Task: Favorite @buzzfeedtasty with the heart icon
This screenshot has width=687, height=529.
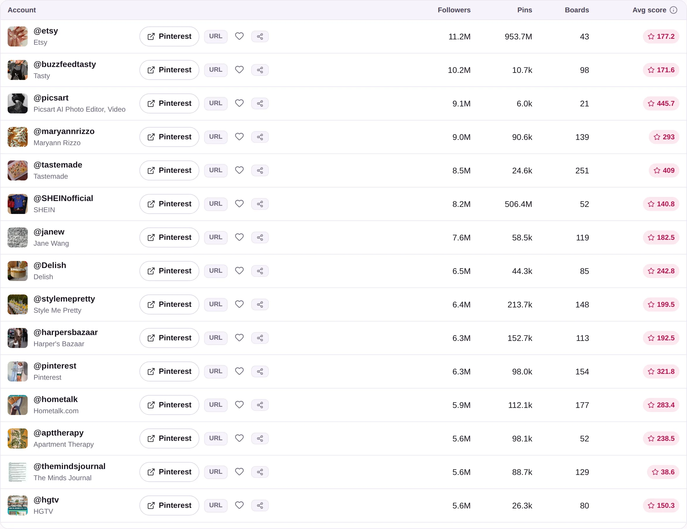Action: click(x=239, y=70)
